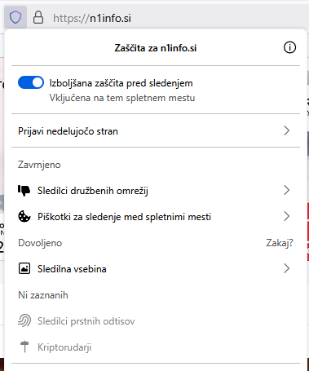309x371 pixels.
Task: Click Prijavi nedelujočo stran text
Action: [68, 131]
